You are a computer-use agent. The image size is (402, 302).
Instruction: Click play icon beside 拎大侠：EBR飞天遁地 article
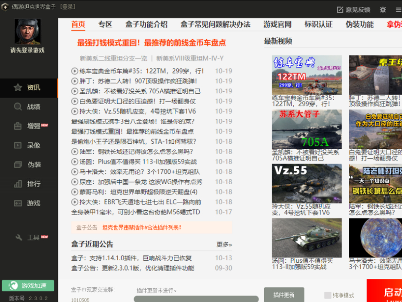click(x=74, y=202)
